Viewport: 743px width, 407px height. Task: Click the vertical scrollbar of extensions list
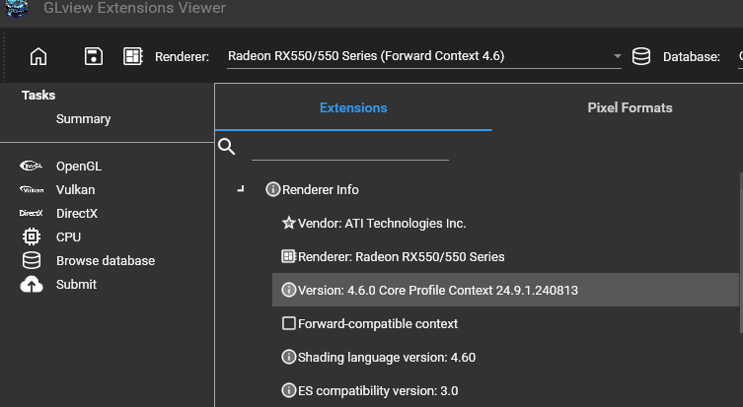741,253
